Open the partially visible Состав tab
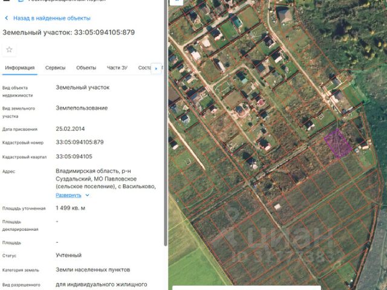Image resolution: width=387 pixels, height=290 pixels. 145,68
